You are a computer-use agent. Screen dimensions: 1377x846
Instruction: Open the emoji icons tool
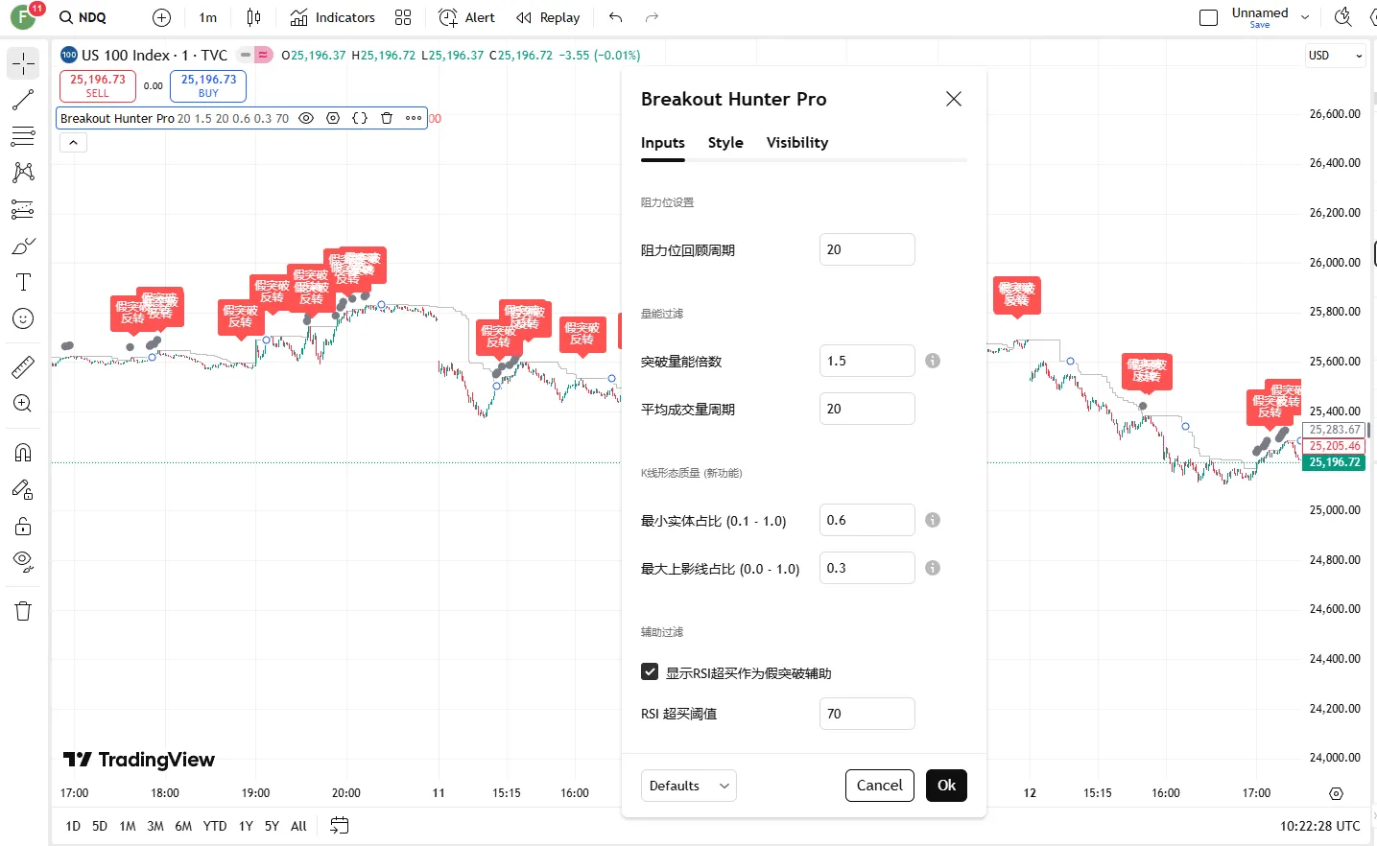(x=23, y=318)
